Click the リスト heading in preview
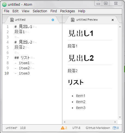 click(76, 82)
